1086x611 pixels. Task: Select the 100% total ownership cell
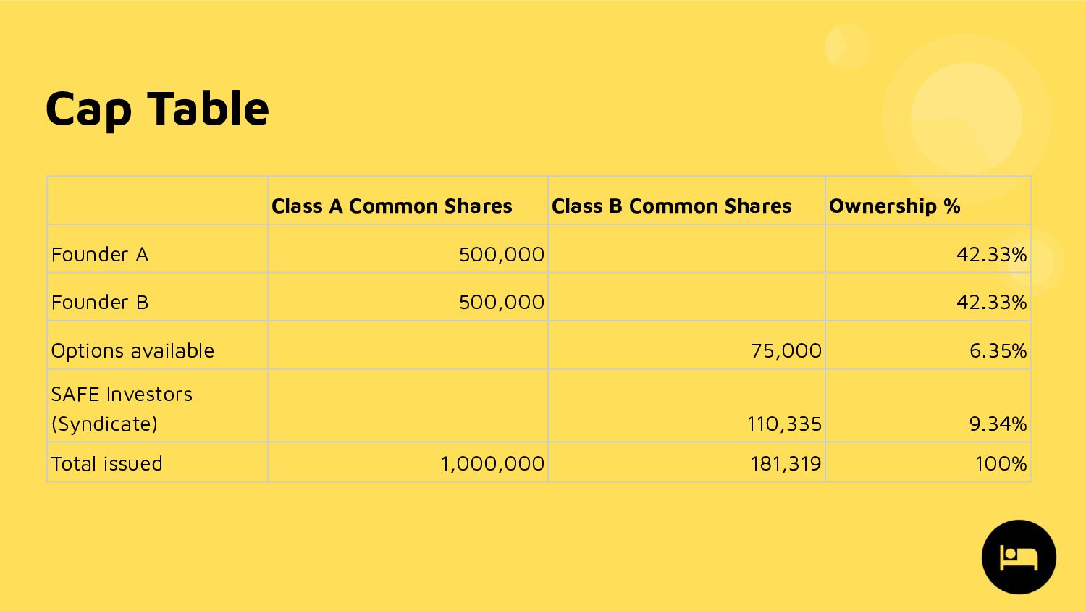point(928,462)
